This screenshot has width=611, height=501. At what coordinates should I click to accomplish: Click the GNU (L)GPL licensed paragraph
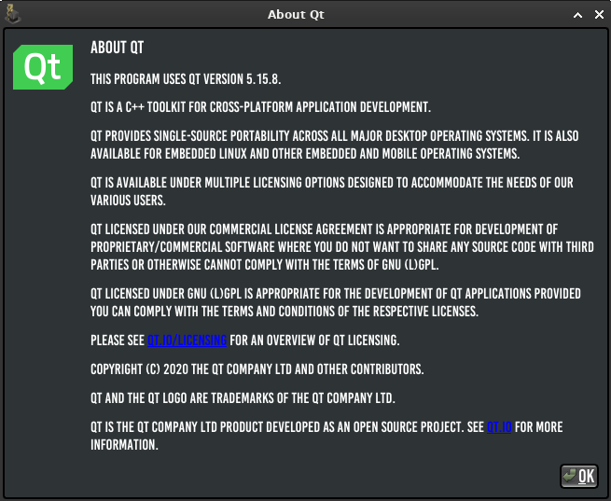click(336, 302)
